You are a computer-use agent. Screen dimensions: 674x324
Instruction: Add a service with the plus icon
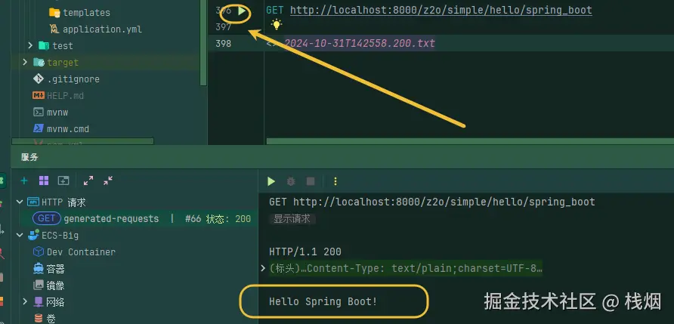tap(24, 181)
